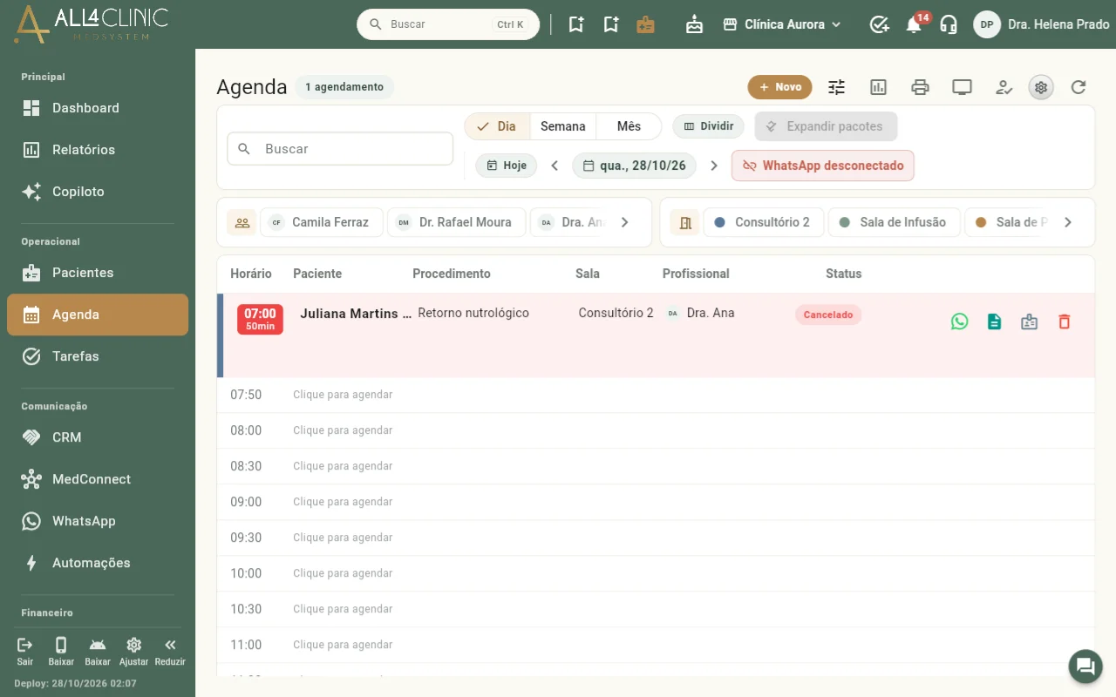
Task: Open the notifications bell with 14 badge
Action: [x=914, y=24]
